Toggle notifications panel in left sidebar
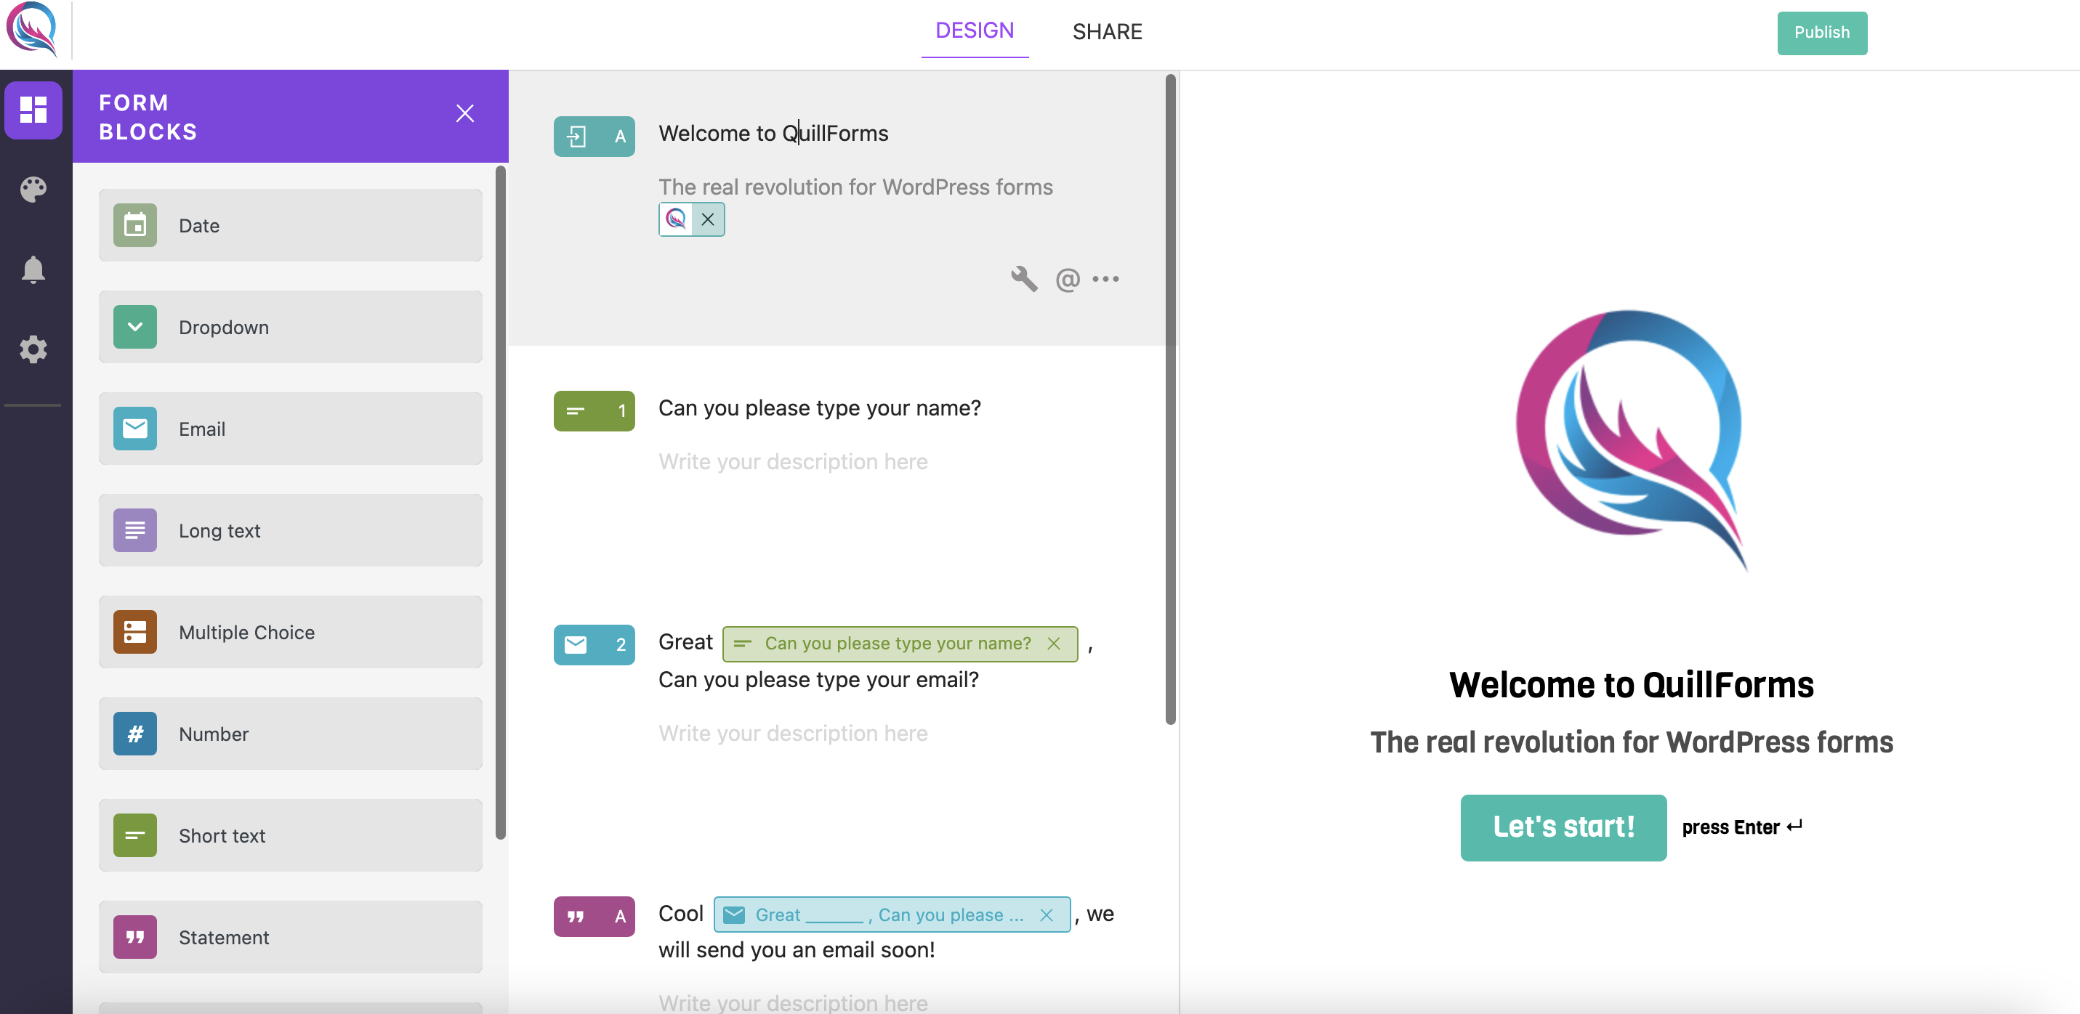The image size is (2080, 1014). pyautogui.click(x=36, y=269)
